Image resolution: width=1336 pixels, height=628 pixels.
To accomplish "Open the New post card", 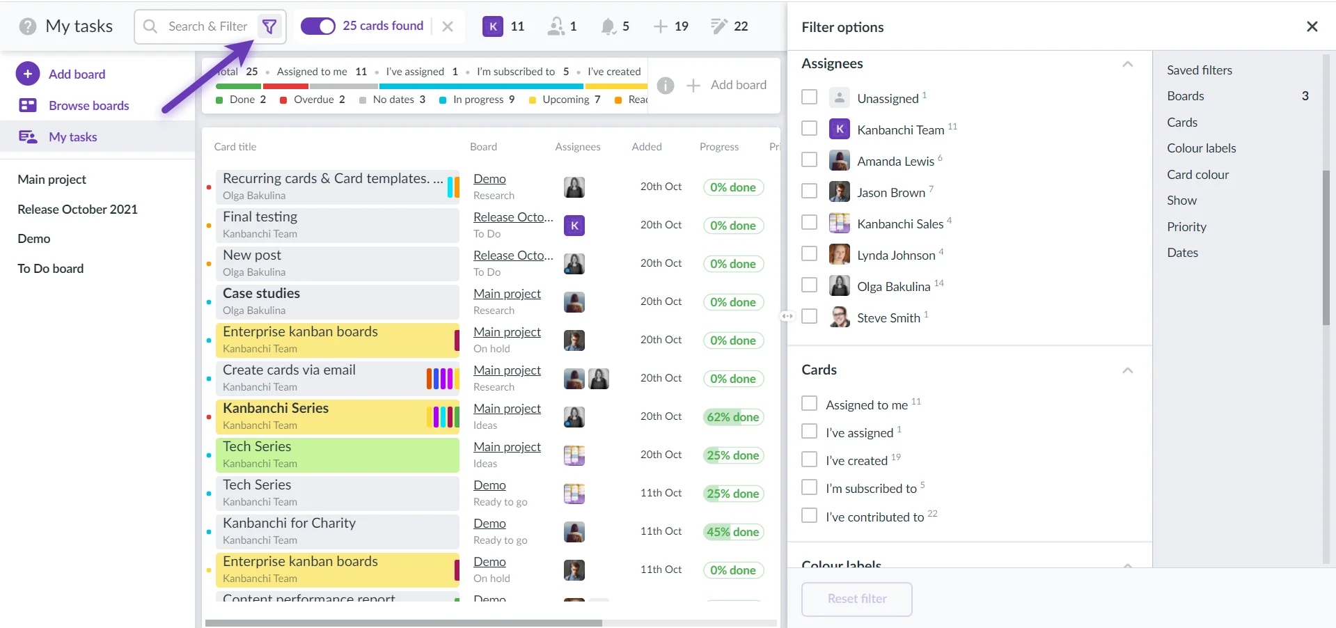I will tap(337, 264).
